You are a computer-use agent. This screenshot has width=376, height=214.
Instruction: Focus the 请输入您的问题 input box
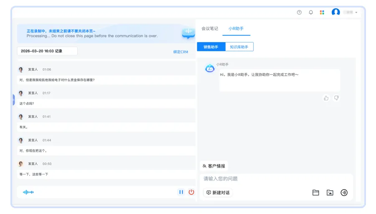point(276,179)
